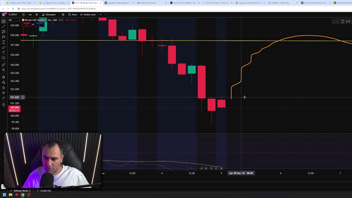Open Google Chrome from the taskbar
Screen dimensions: 352x198
[23, 195]
